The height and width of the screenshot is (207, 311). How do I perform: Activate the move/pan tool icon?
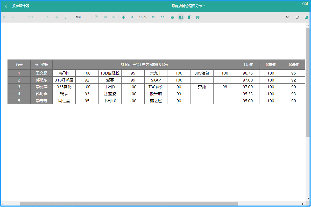[x=123, y=17]
